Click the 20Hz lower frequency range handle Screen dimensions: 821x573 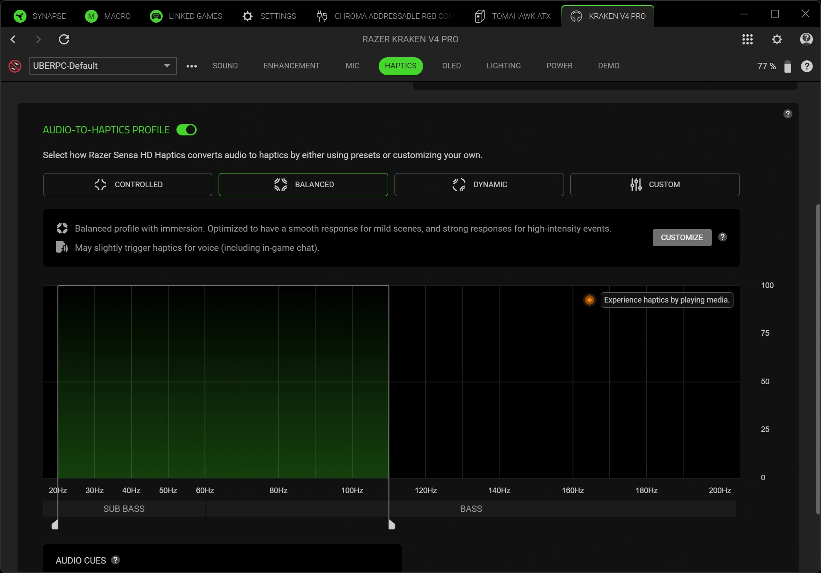tap(55, 525)
